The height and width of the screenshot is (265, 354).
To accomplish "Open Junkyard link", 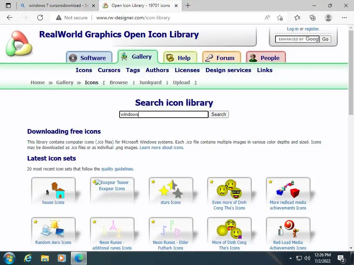I will click(x=150, y=83).
